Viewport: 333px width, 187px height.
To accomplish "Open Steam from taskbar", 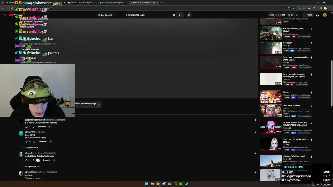I will click(187, 184).
